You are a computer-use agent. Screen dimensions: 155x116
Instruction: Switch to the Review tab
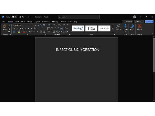[x=63, y=22]
